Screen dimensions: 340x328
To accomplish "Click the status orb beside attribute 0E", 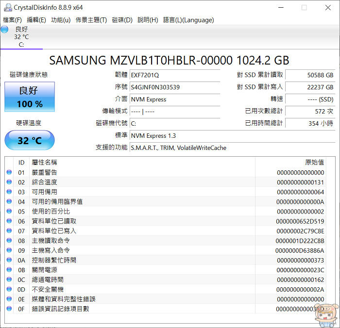I will coord(9,299).
